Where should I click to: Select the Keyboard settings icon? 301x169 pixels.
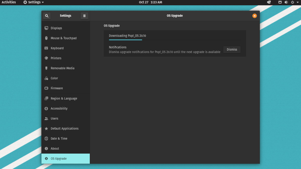pos(46,48)
